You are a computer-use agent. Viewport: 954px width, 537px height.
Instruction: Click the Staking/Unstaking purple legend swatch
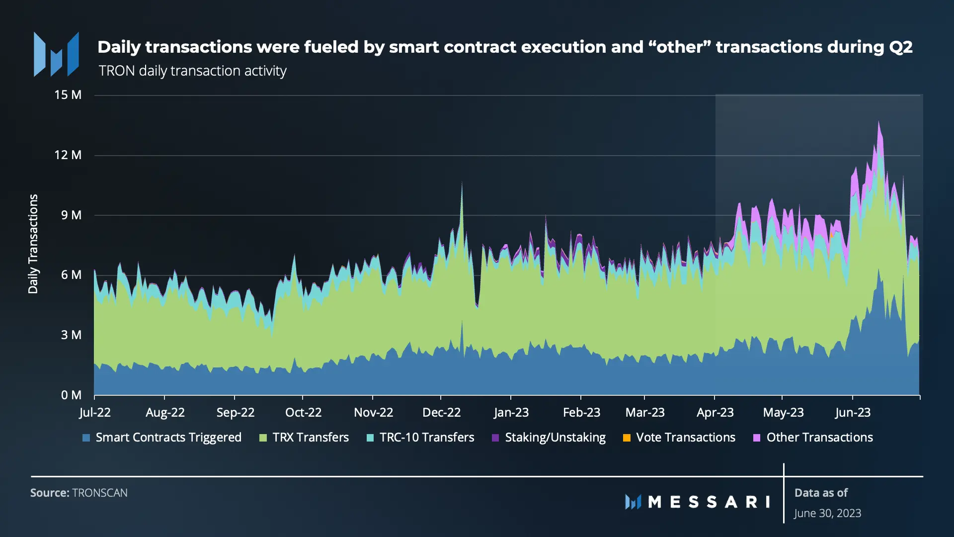495,438
